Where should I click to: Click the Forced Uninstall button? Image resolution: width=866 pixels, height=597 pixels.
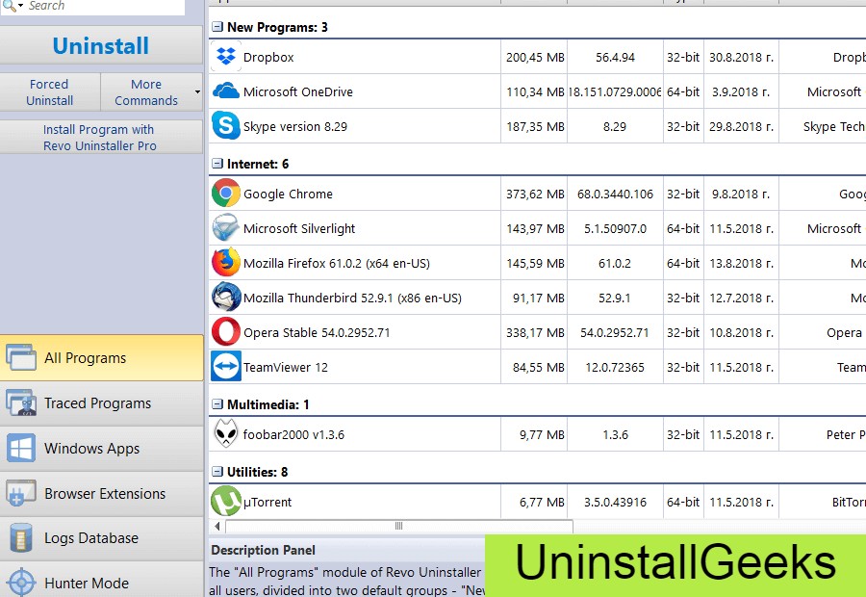[50, 91]
